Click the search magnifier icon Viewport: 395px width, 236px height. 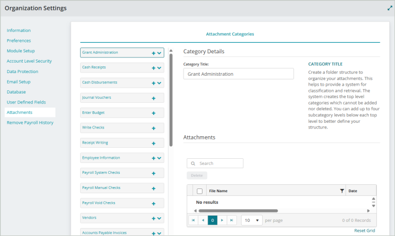pyautogui.click(x=193, y=163)
